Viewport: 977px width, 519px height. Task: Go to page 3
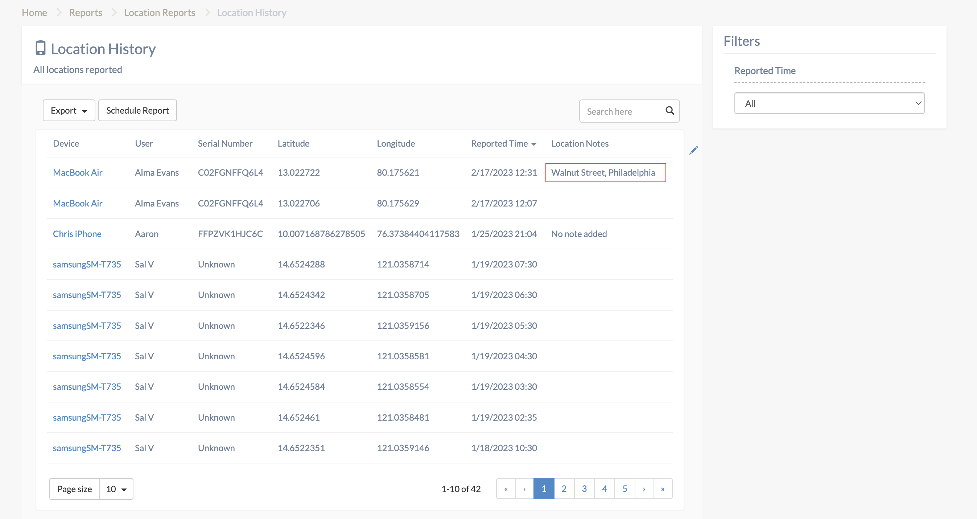pos(585,489)
